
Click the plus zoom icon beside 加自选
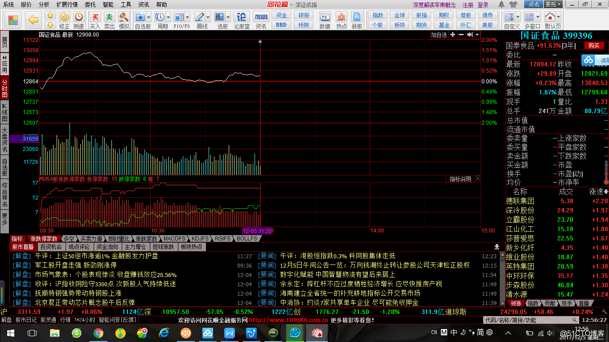pyautogui.click(x=453, y=35)
